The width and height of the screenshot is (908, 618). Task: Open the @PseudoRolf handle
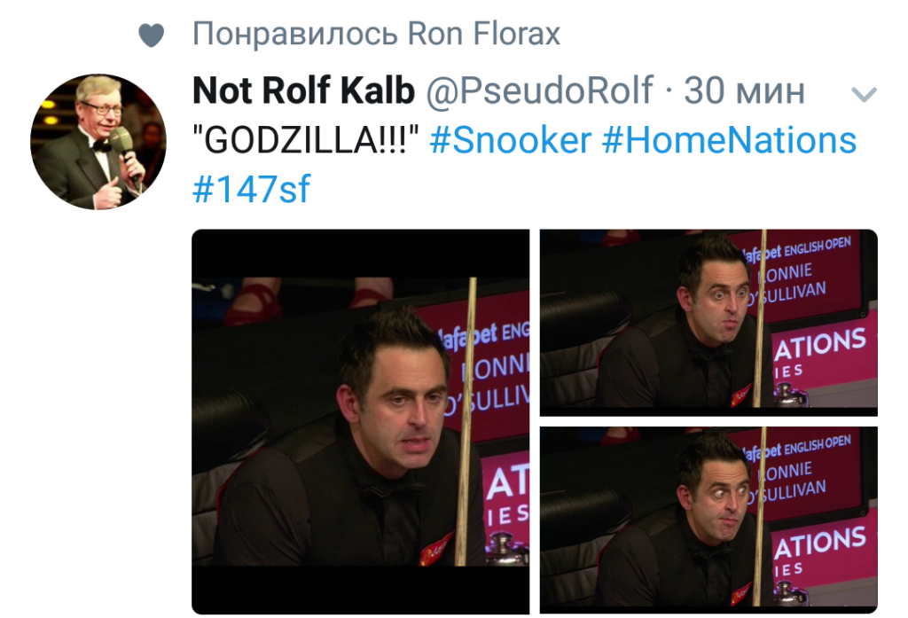(x=540, y=91)
